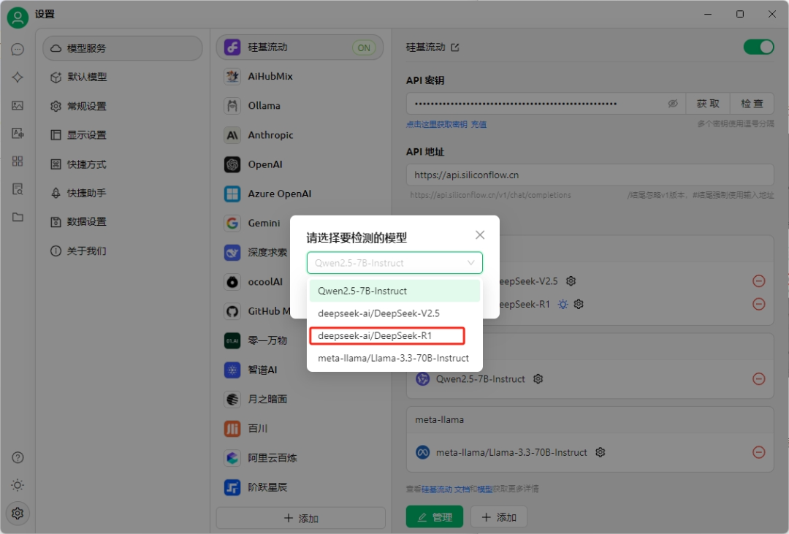Open 模型服务 settings section
This screenshot has height=534, width=789.
pyautogui.click(x=123, y=48)
